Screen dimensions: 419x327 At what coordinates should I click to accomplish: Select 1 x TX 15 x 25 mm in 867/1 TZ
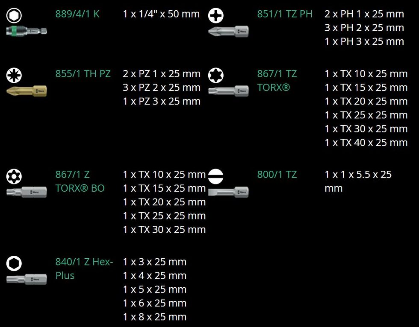[366, 88]
